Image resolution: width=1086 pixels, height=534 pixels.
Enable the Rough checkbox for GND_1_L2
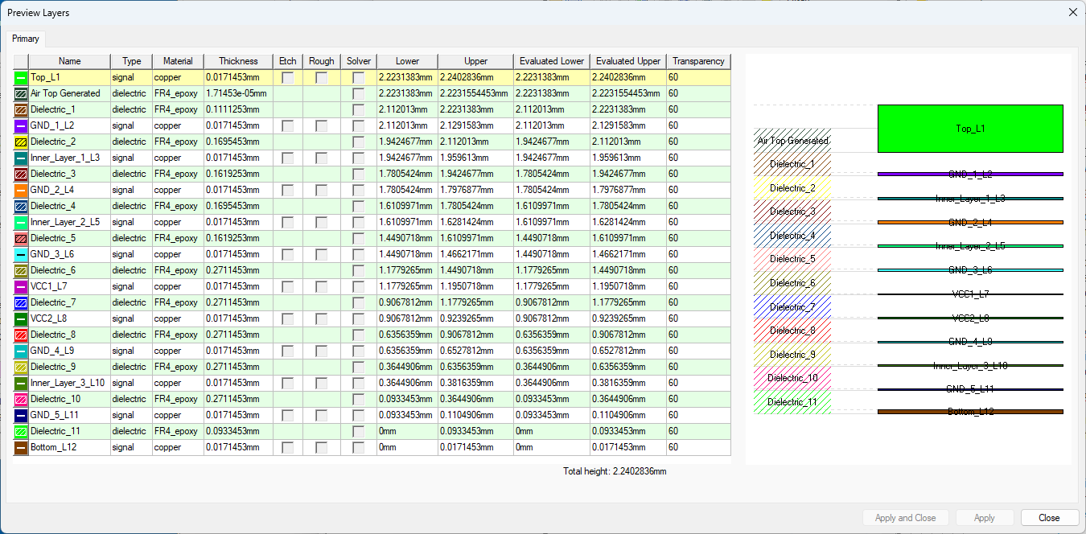coord(321,125)
